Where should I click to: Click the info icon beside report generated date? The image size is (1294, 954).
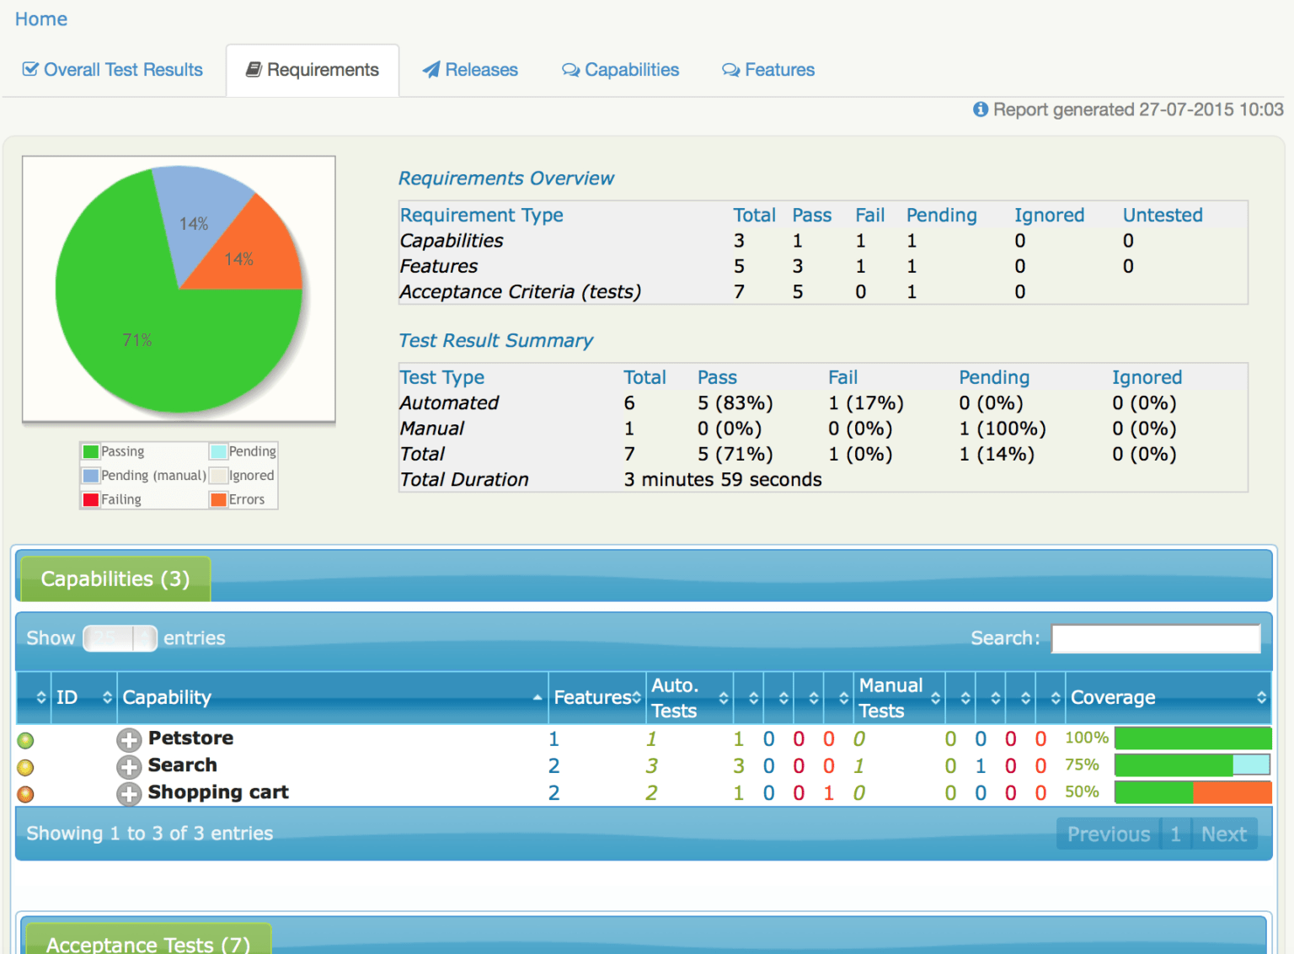[980, 109]
